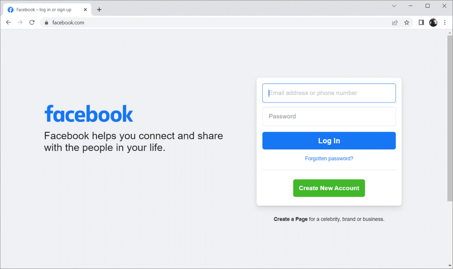Open the new tab plus button
This screenshot has height=269, width=453.
[99, 10]
